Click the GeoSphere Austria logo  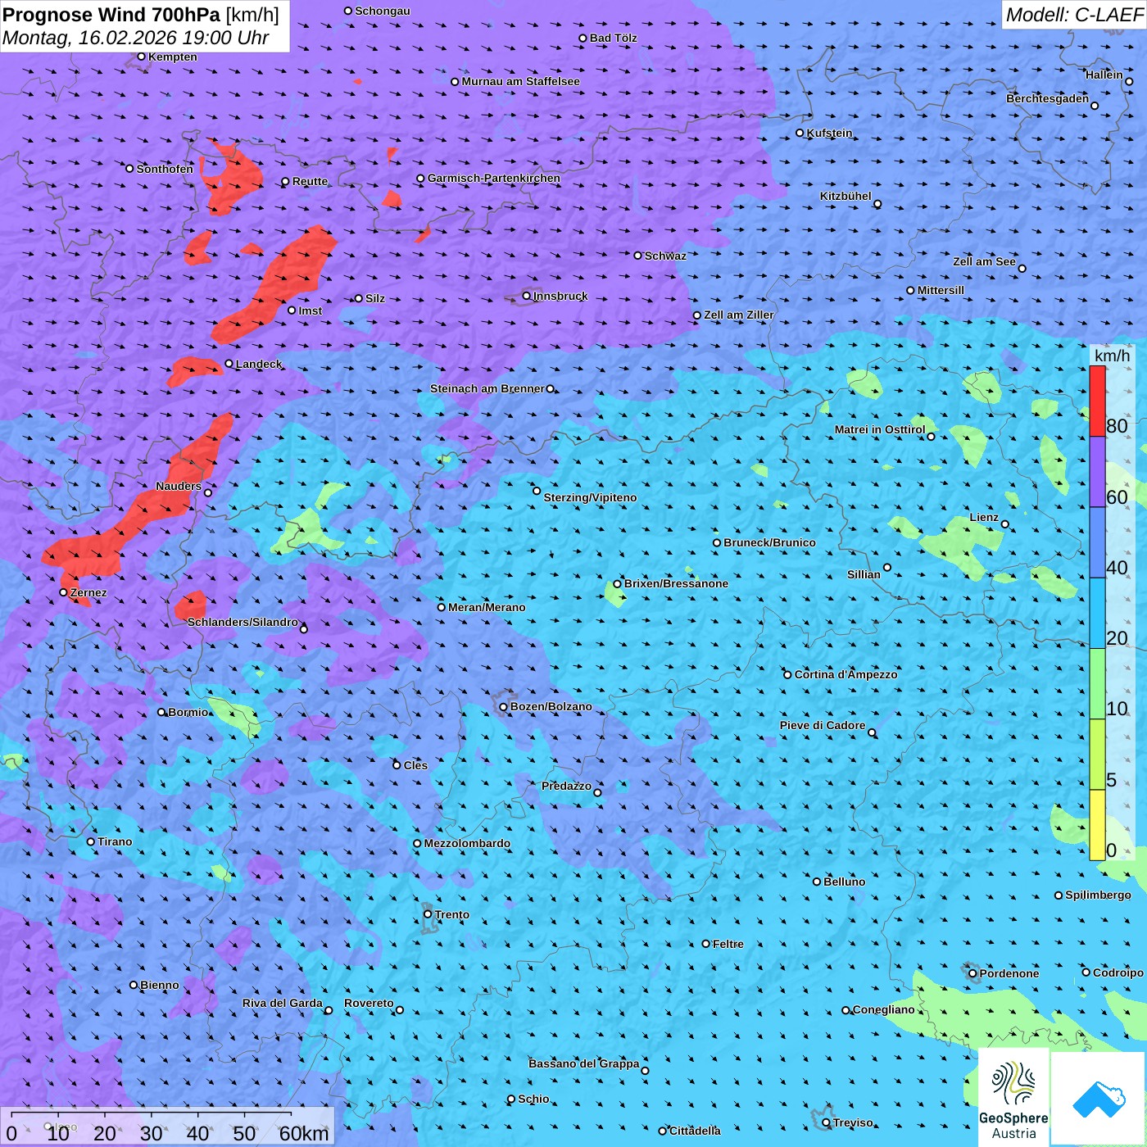1013,1099
